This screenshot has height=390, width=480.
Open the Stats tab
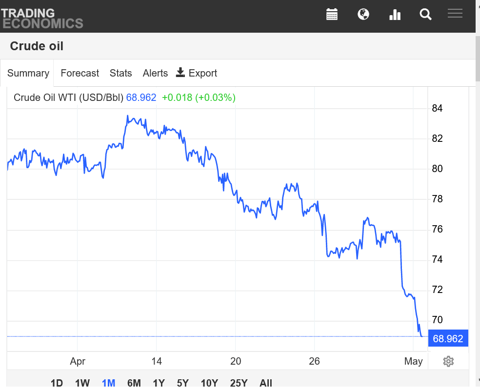coord(120,73)
